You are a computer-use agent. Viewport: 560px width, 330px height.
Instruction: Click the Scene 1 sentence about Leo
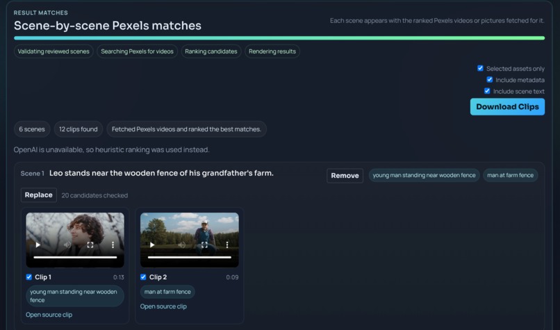[161, 173]
